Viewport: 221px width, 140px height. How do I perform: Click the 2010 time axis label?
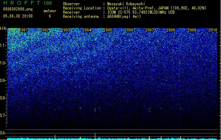pyautogui.click(x=213, y=30)
